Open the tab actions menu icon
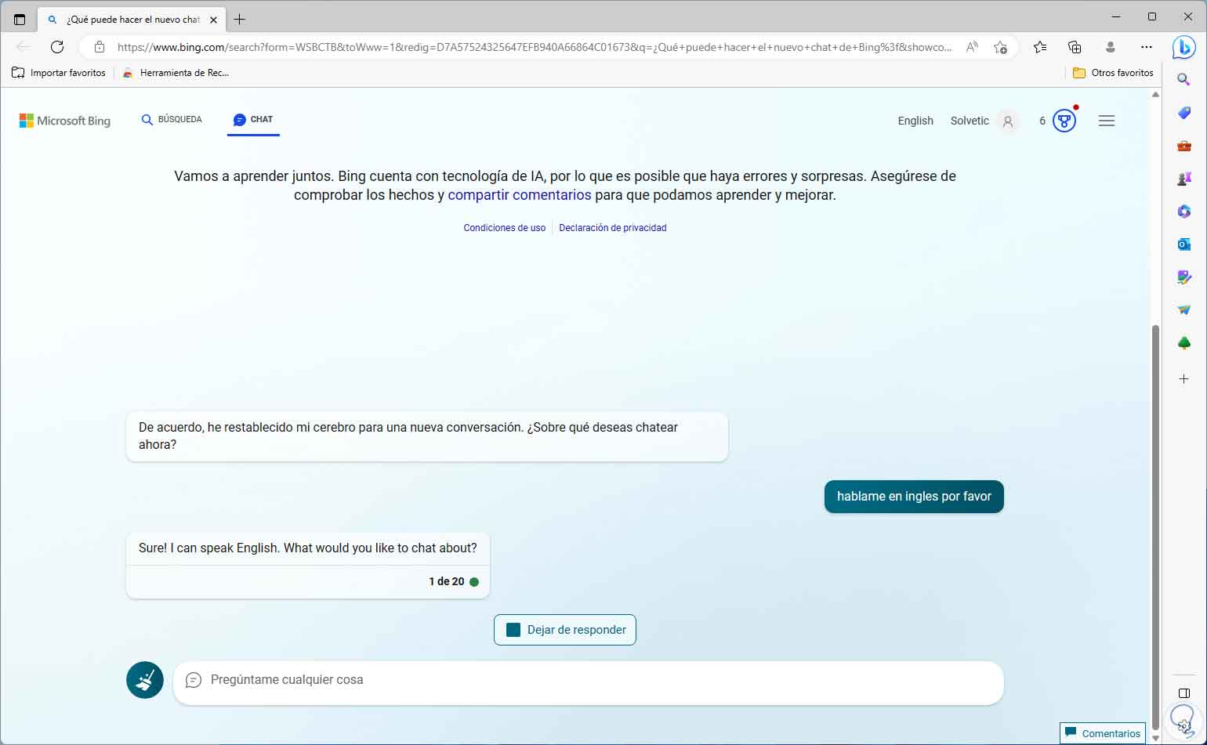Image resolution: width=1207 pixels, height=745 pixels. 20,20
